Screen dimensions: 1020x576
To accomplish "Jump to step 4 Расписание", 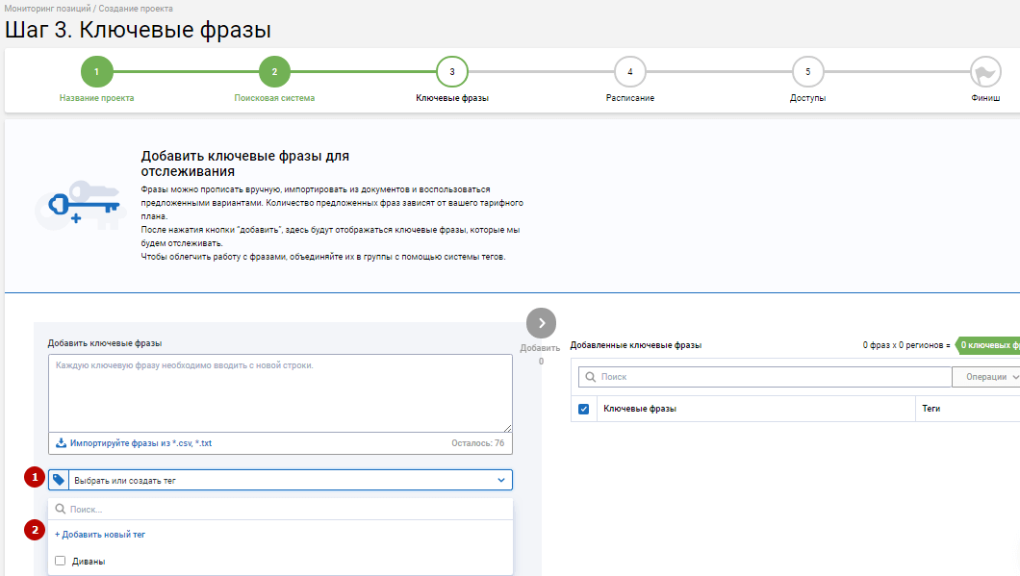I will (630, 72).
